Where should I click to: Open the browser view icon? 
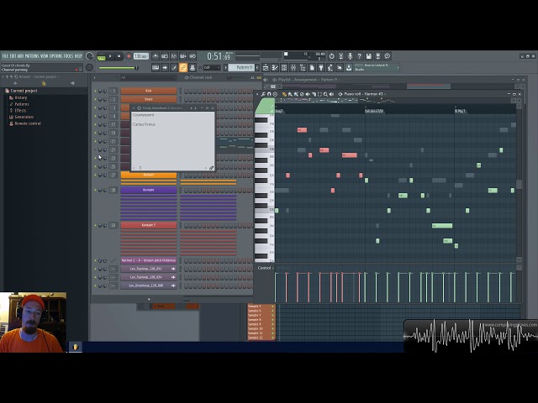pyautogui.click(x=303, y=67)
